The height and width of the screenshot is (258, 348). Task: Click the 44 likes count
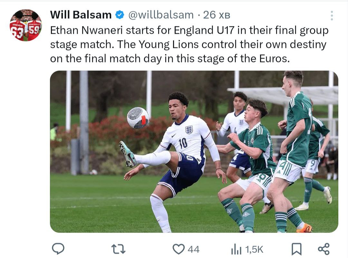[193, 249]
